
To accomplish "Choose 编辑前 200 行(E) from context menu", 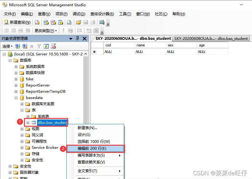I will click(95, 148).
